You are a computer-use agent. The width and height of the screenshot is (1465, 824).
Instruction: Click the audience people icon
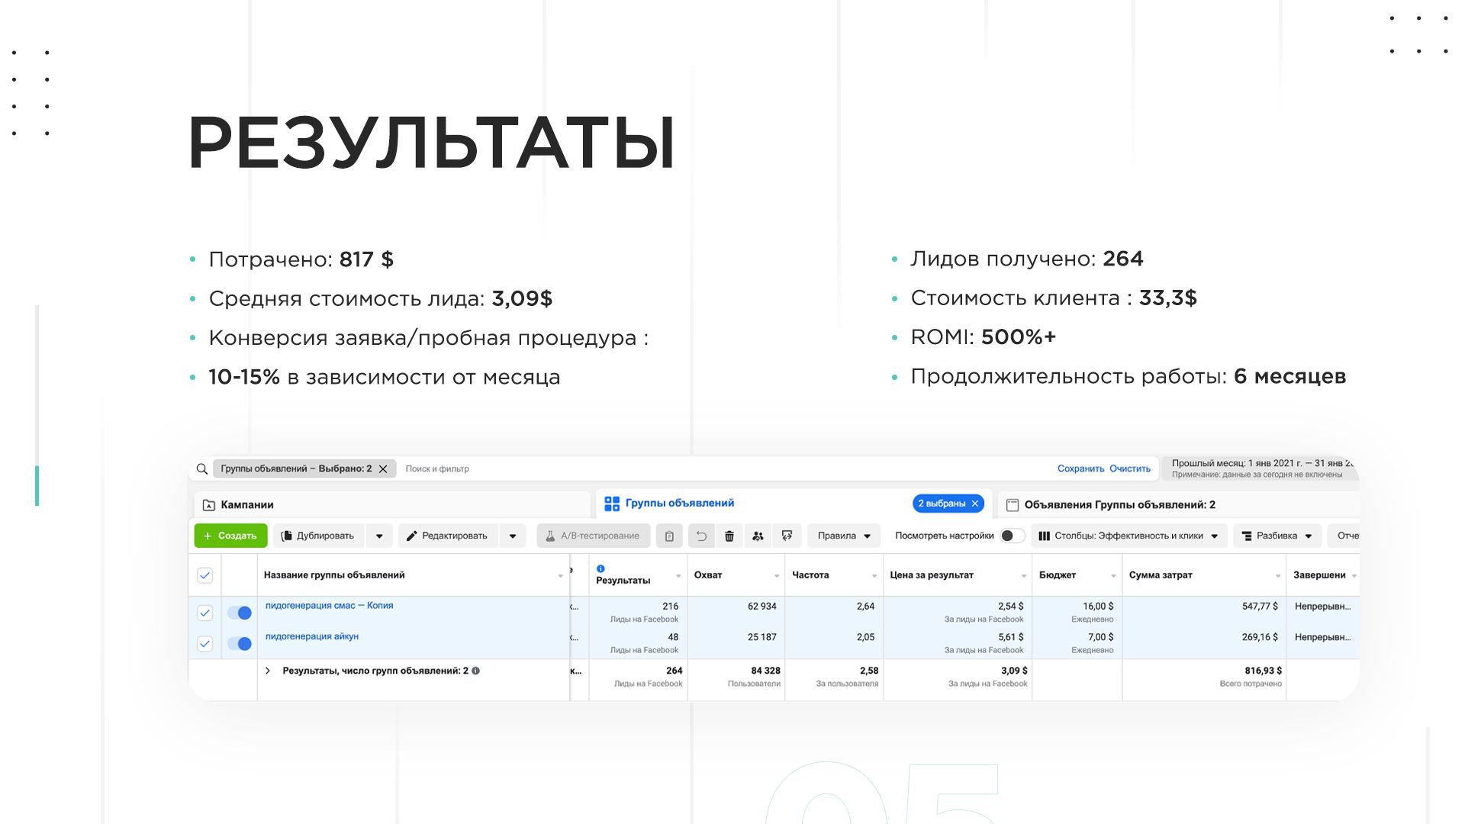[x=758, y=536]
